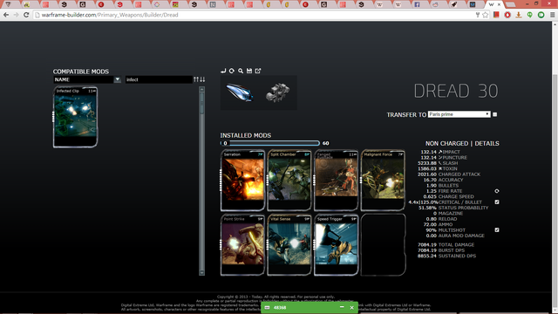Click the Vital Sense mod card
Image resolution: width=558 pixels, height=314 pixels.
point(289,245)
